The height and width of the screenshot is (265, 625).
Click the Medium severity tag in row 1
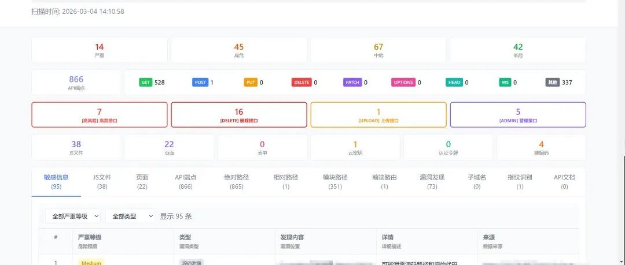point(91,263)
